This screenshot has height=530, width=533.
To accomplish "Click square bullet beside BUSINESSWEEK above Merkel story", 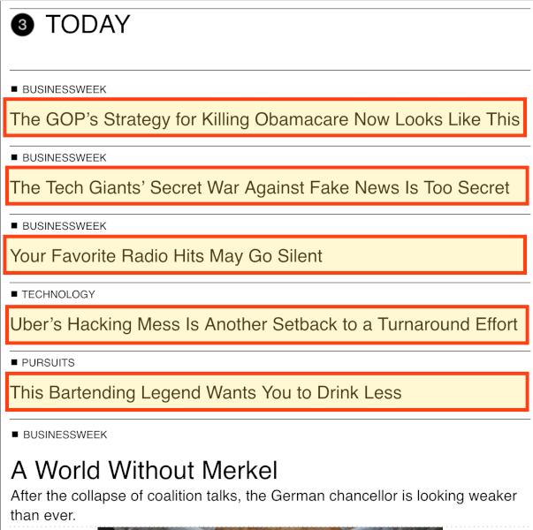I will [15, 435].
